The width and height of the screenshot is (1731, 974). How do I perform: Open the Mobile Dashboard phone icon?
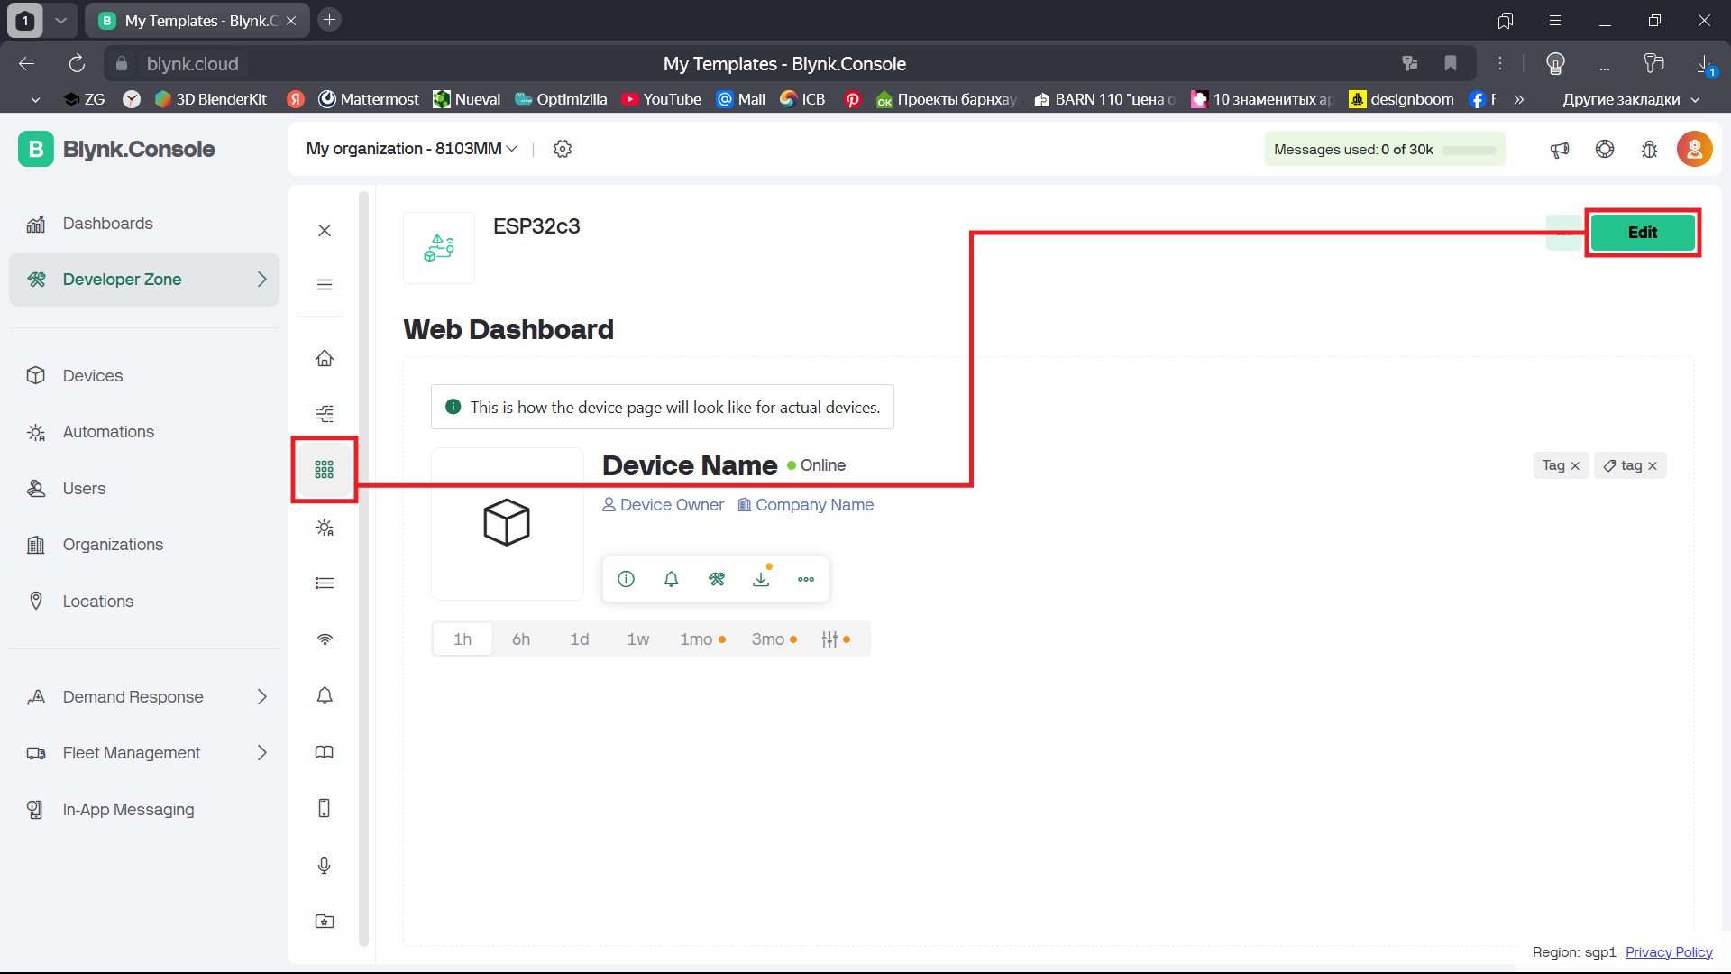[325, 808]
